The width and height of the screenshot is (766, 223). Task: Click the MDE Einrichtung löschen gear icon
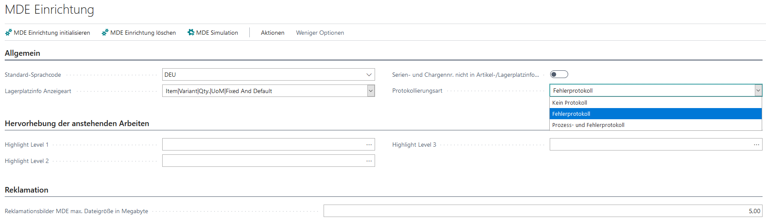pyautogui.click(x=105, y=33)
